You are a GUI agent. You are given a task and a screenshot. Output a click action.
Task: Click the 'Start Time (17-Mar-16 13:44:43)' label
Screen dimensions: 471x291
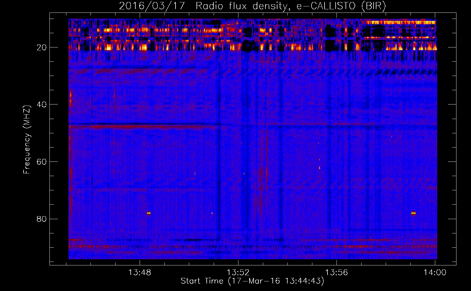tap(252, 281)
